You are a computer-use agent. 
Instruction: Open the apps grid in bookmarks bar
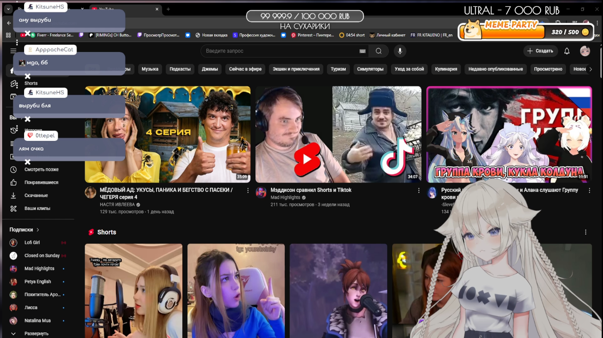point(8,35)
